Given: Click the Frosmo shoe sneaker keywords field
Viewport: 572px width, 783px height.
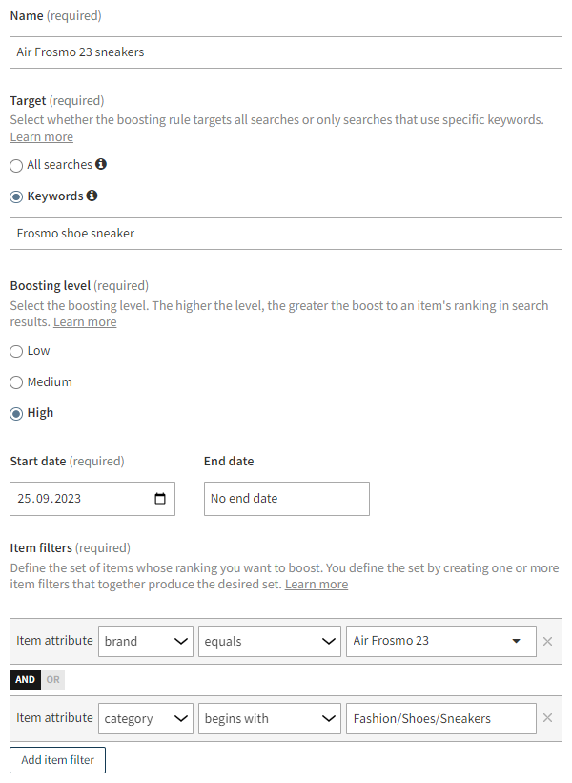Looking at the screenshot, I should tap(284, 234).
